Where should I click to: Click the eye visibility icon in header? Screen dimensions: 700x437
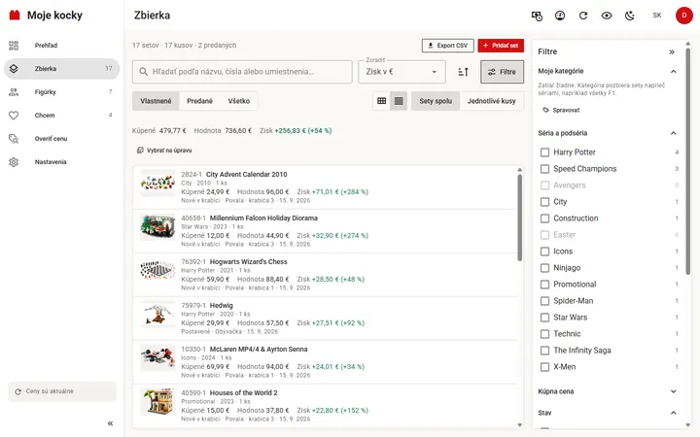tap(607, 16)
